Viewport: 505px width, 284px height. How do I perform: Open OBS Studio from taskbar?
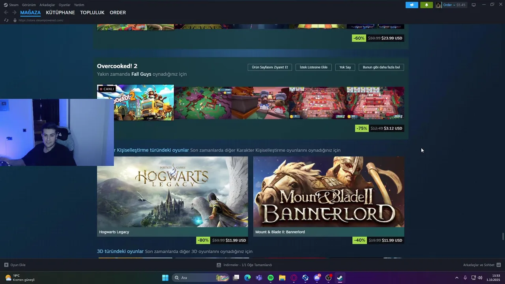[328, 278]
